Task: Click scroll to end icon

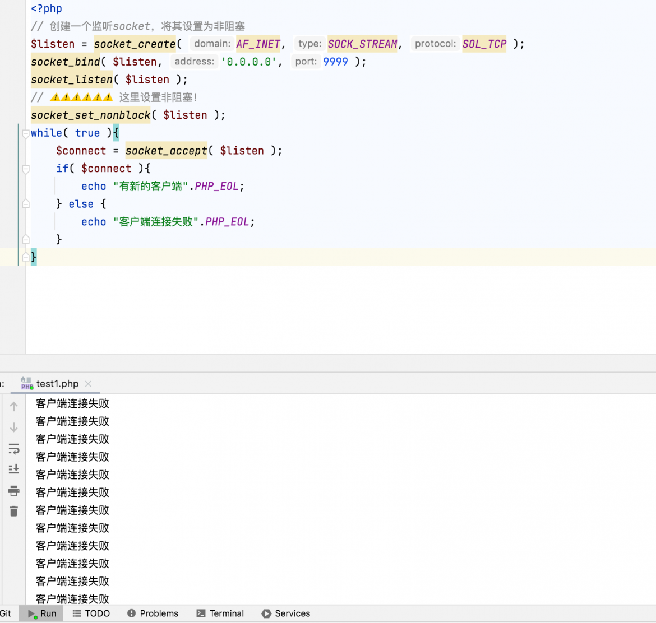Action: [14, 469]
